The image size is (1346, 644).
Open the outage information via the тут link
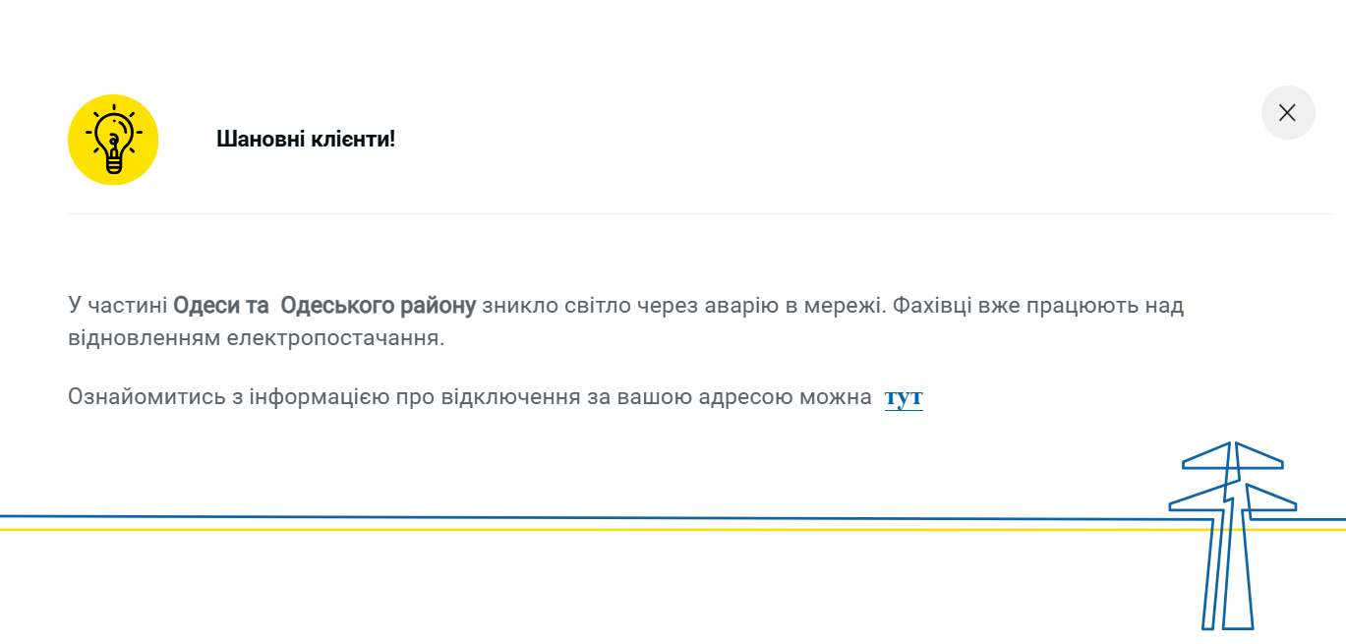[x=904, y=396]
